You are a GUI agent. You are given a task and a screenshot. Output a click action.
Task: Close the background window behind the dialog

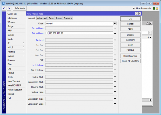151,23
